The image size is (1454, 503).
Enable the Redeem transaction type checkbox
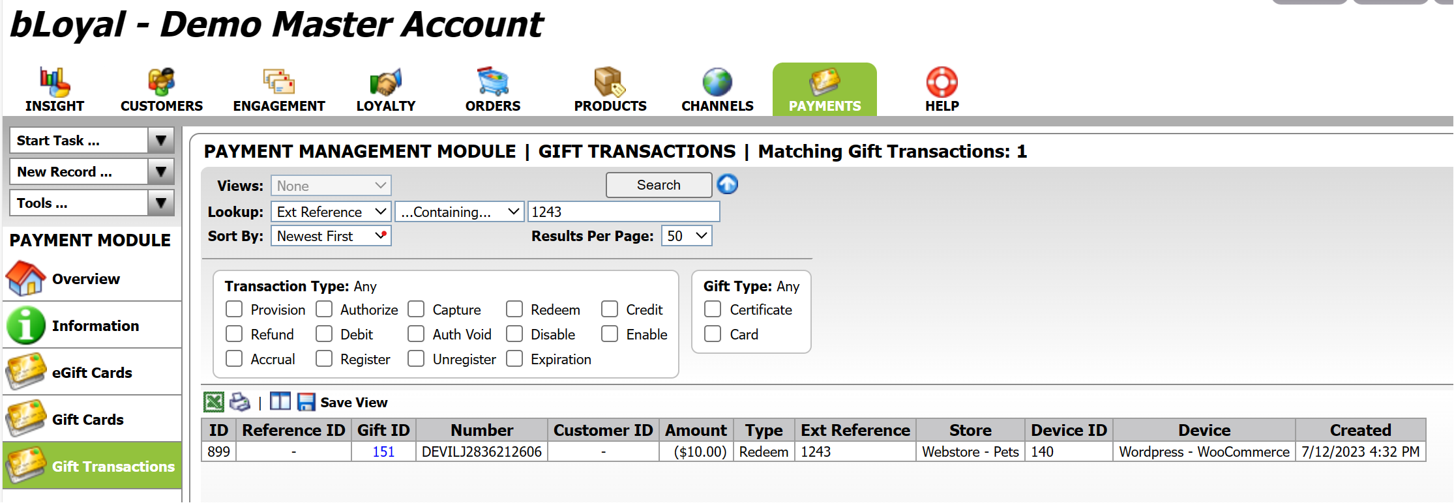[x=514, y=309]
